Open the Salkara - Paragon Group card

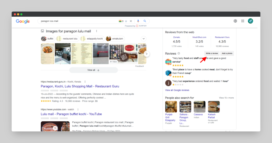point(185,114)
